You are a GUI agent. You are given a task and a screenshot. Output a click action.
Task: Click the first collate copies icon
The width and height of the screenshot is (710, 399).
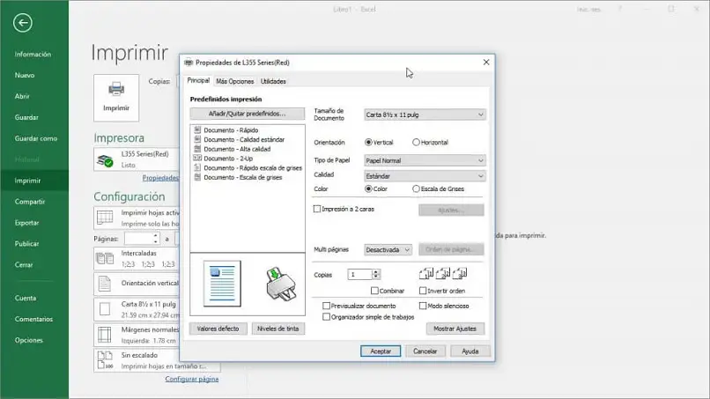pyautogui.click(x=426, y=273)
